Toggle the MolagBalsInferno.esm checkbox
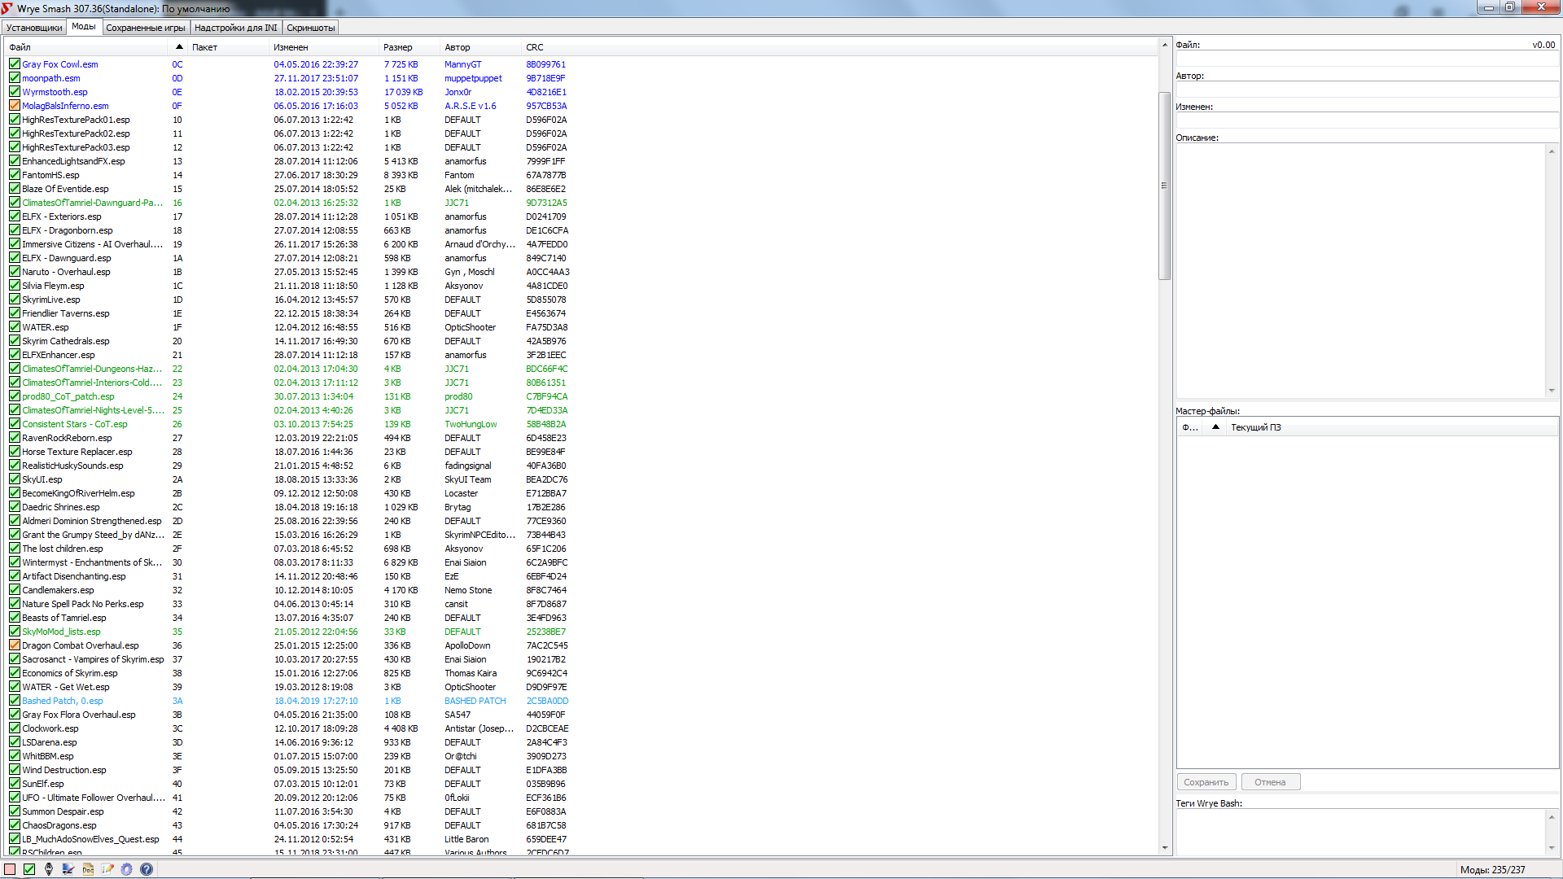The image size is (1563, 879). coord(15,106)
